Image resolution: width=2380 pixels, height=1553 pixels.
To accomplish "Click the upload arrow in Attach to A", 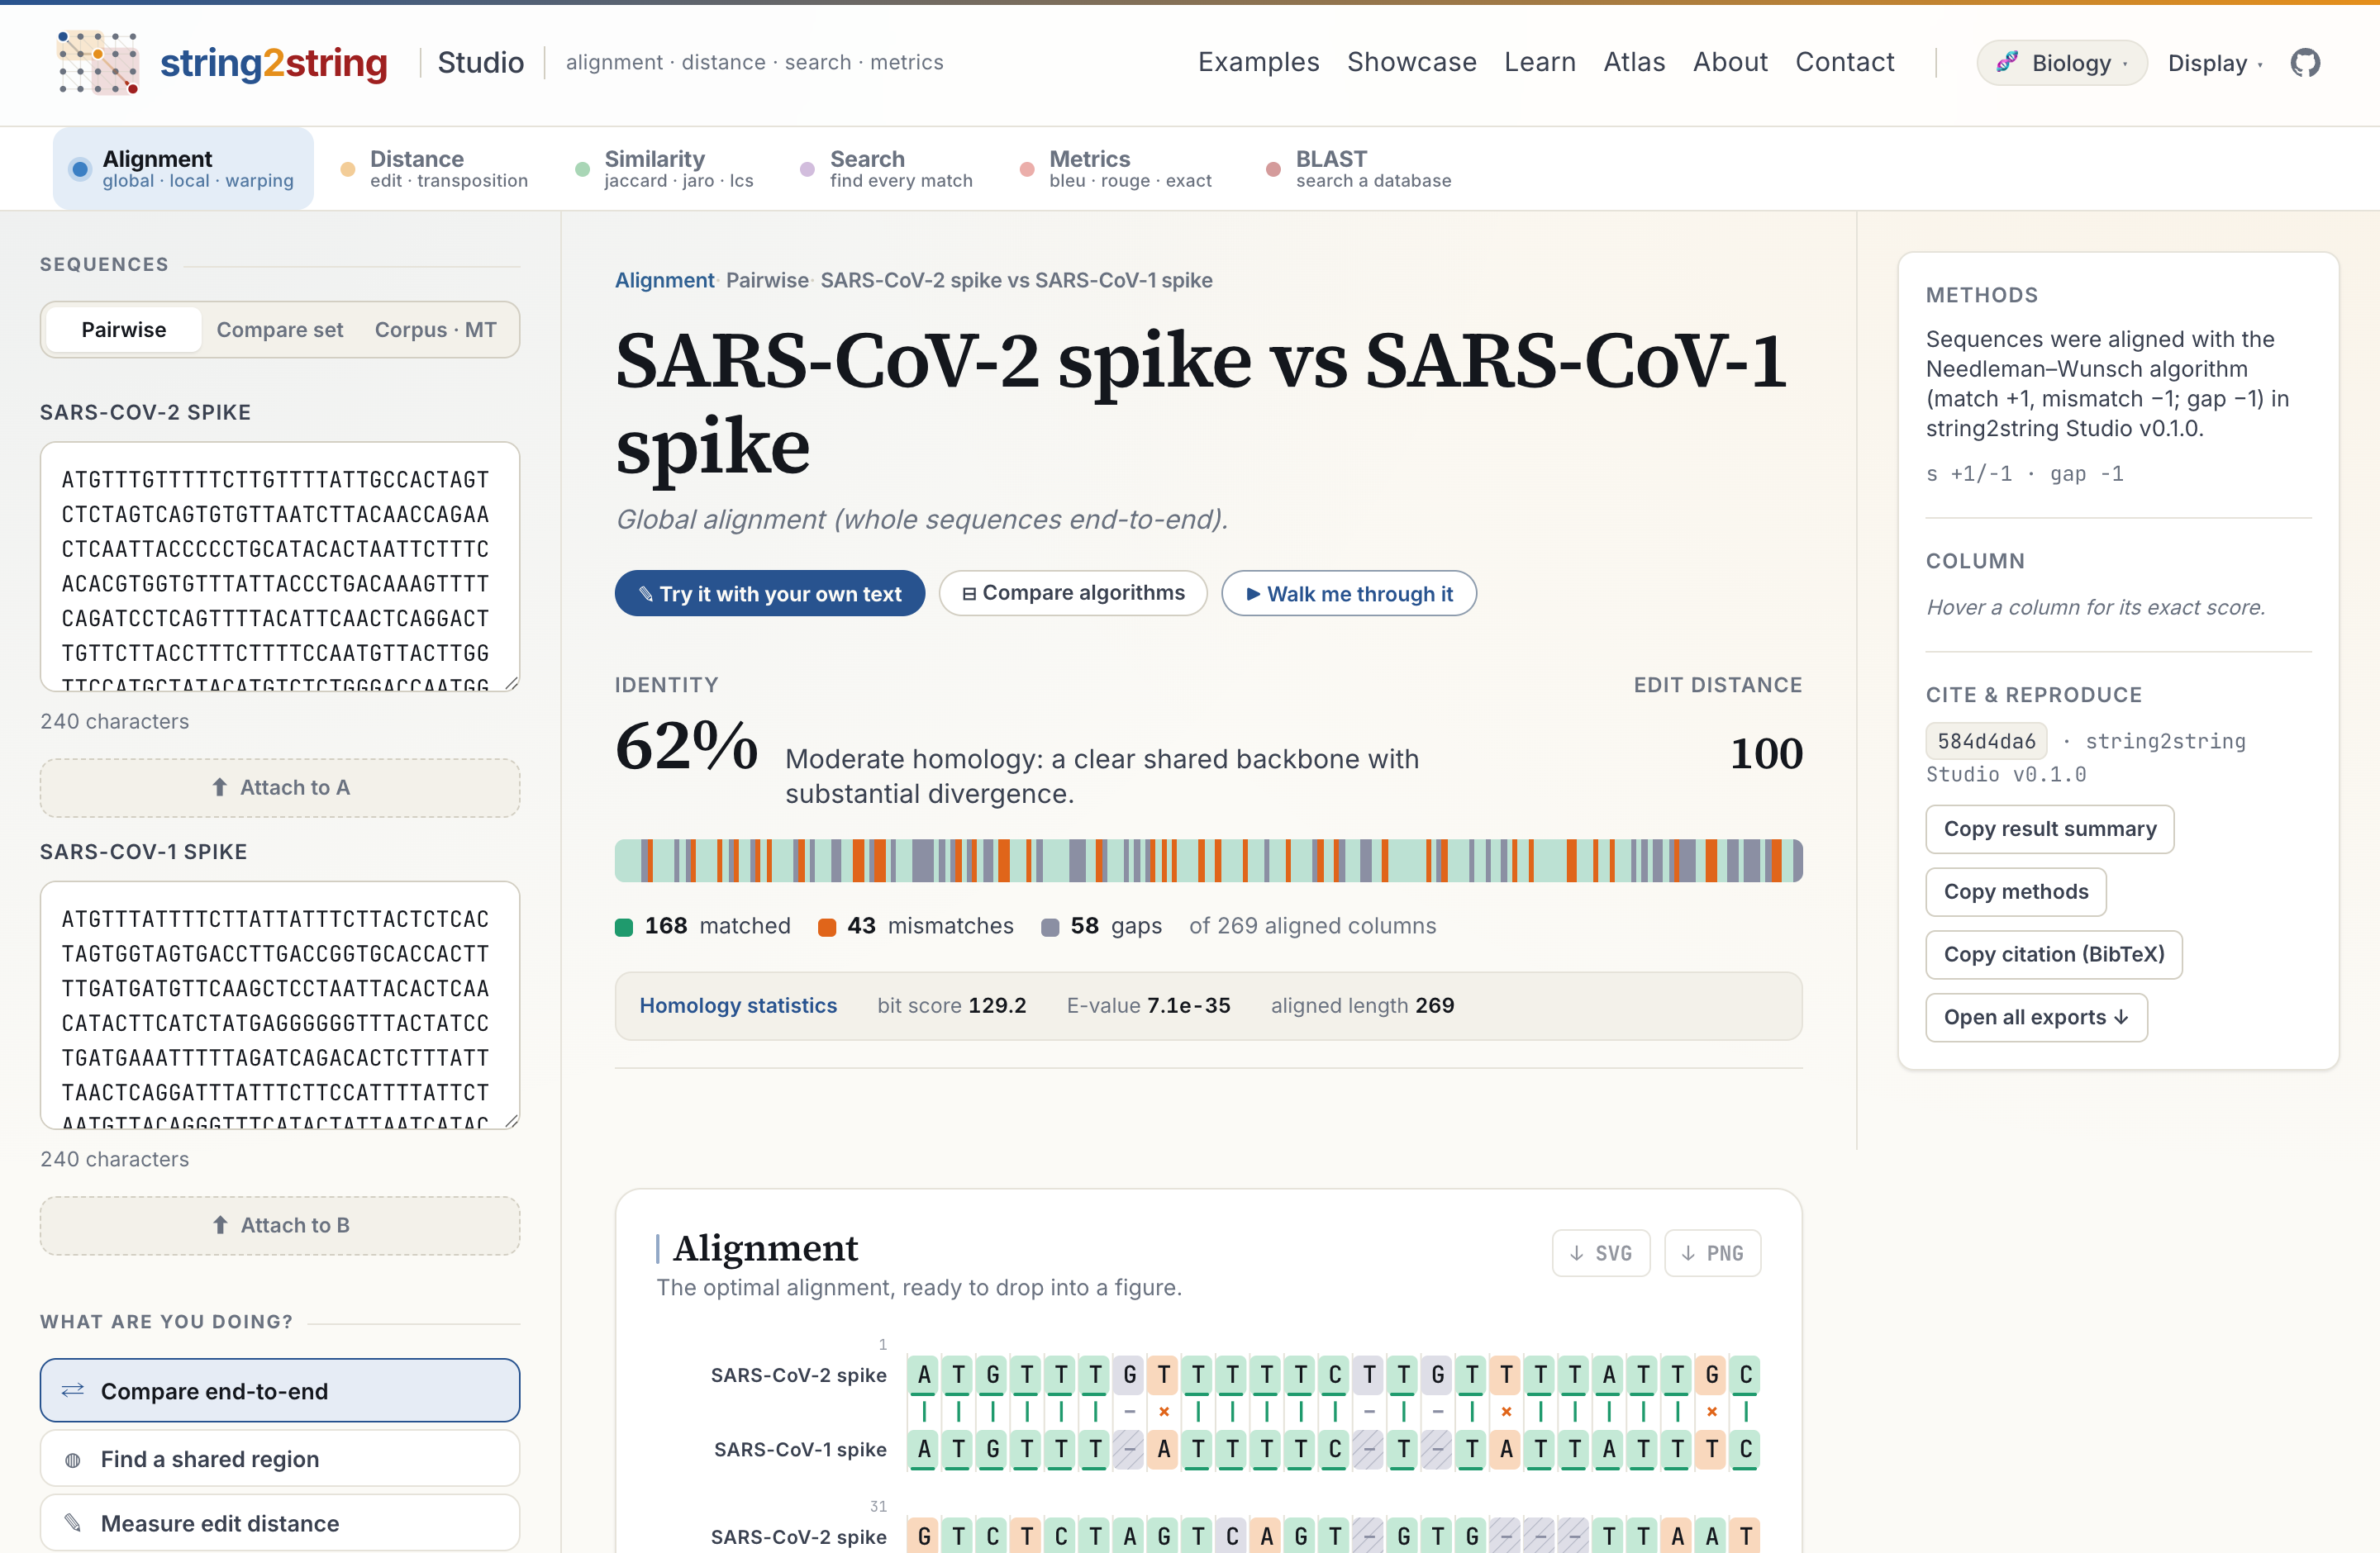I will pyautogui.click(x=220, y=787).
